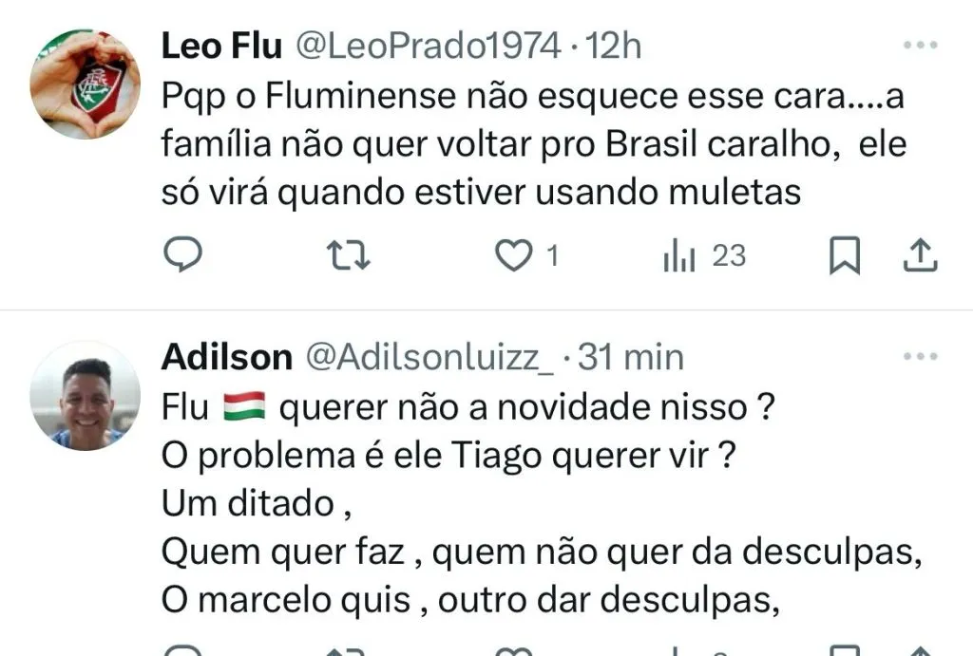
Task: Open more options on Adilson's tweet
Action: pos(920,357)
